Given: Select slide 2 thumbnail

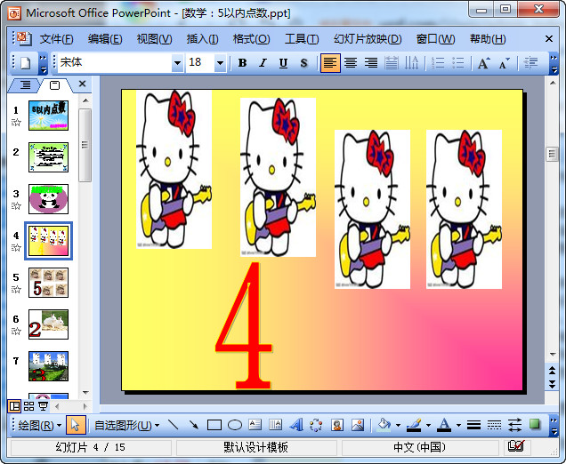Looking at the screenshot, I should coord(48,157).
